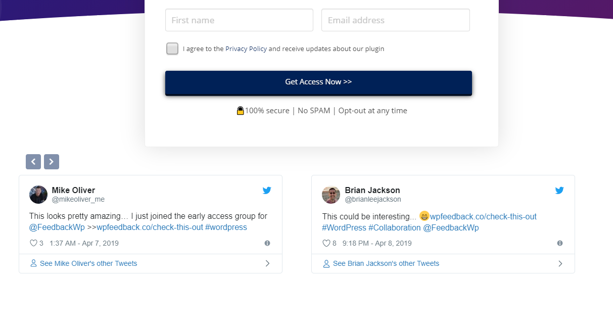
Task: Expand Brian Jackson's other Tweets chevron
Action: point(560,263)
